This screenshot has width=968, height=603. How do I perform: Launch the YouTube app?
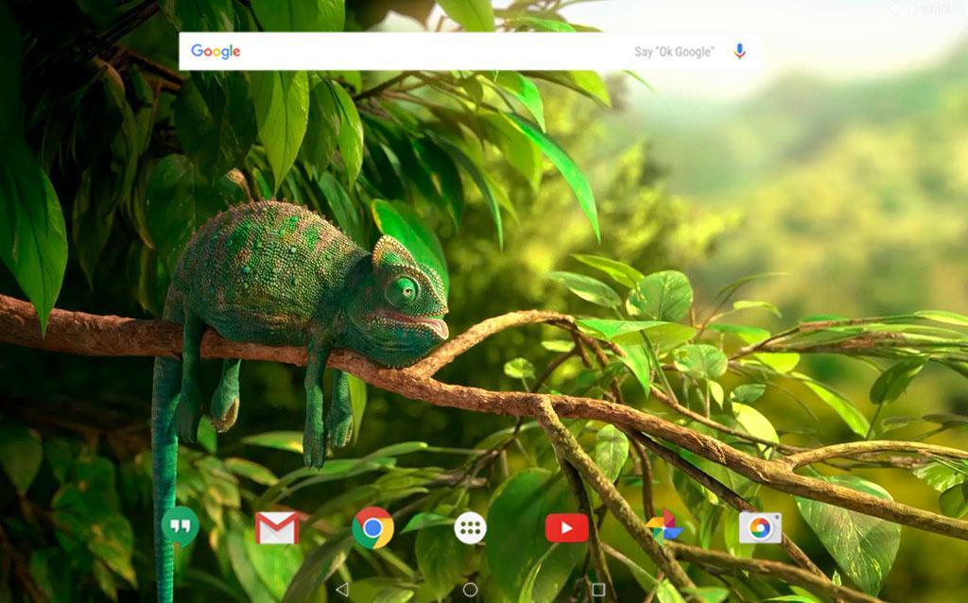point(567,528)
